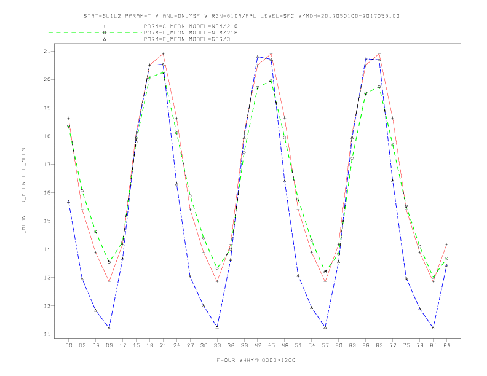Select legend entry PARM=F_MEAN MODEL=NAM/218
Image resolution: width=487 pixels, height=376 pixels.
191,33
